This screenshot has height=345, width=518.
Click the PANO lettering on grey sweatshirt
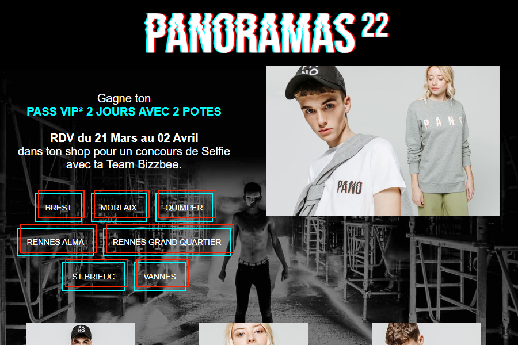point(444,122)
